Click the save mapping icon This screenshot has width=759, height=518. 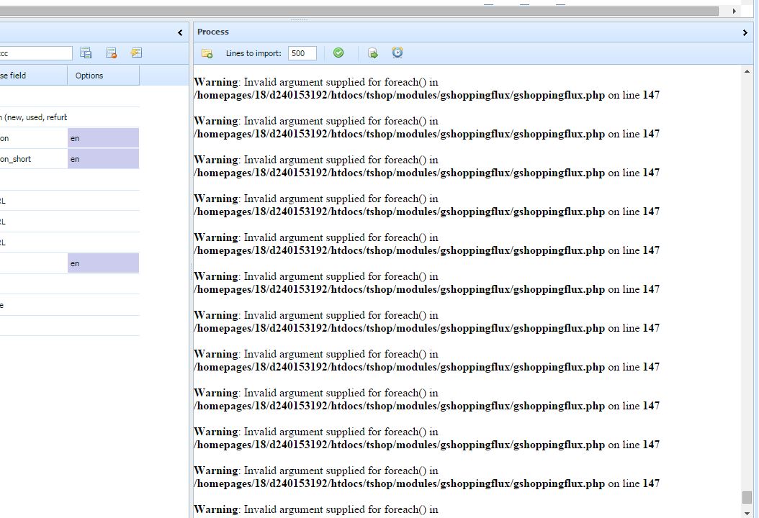(86, 53)
